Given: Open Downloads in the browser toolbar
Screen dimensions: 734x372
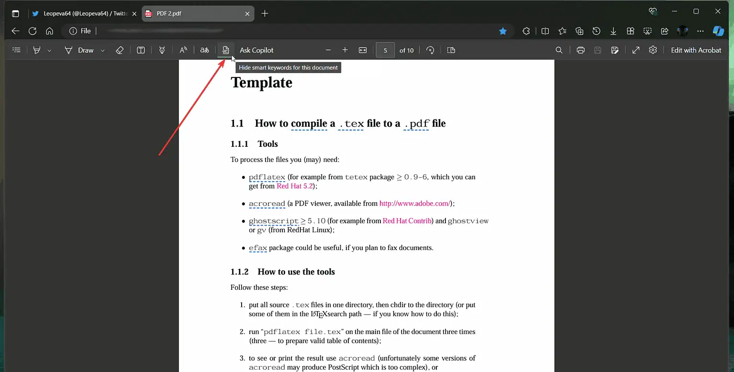Looking at the screenshot, I should pos(613,31).
